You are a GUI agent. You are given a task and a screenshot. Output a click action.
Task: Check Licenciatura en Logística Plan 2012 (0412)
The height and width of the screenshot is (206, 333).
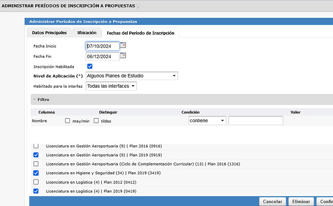pos(36,182)
